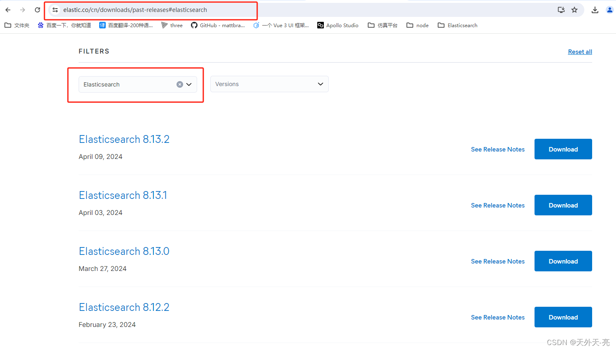Clear the Elasticsearch filter with the x icon

(180, 84)
